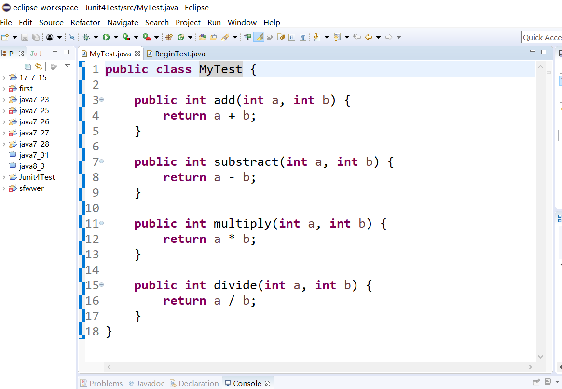Click the Collapse All icon in Package Explorer
The height and width of the screenshot is (389, 562).
pyautogui.click(x=27, y=66)
